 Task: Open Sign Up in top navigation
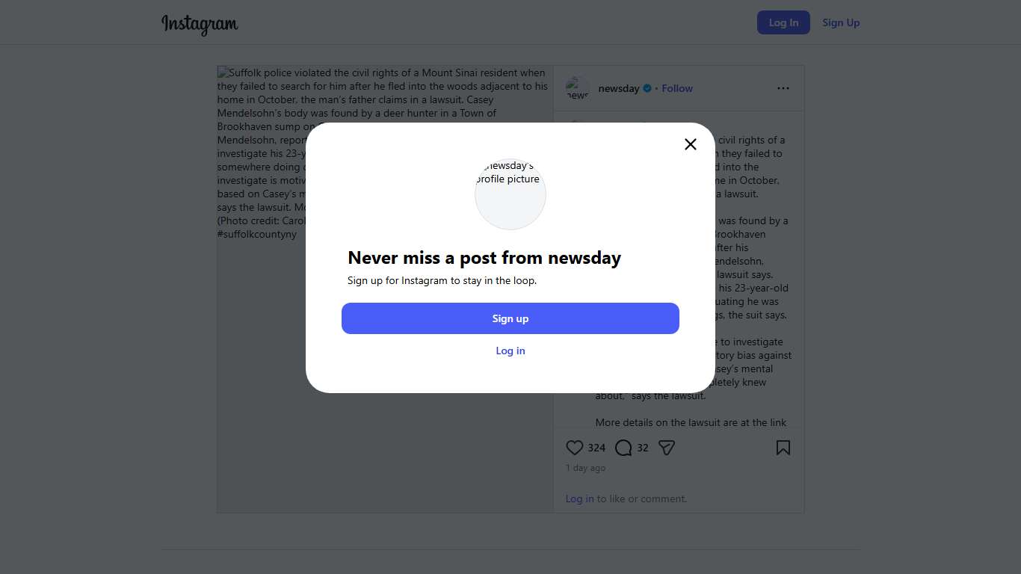click(841, 22)
